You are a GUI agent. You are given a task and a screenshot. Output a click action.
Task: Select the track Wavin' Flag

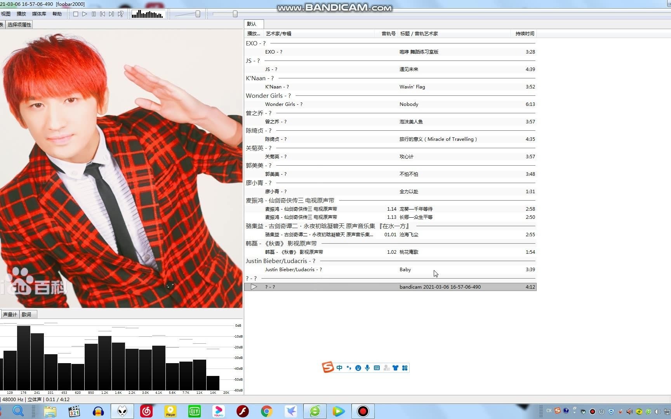(x=391, y=87)
